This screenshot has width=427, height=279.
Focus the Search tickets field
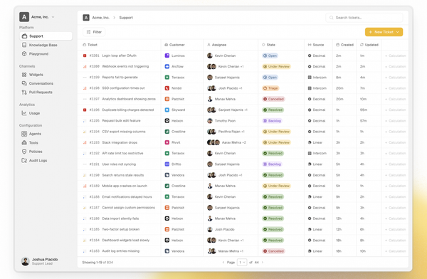[x=364, y=18]
